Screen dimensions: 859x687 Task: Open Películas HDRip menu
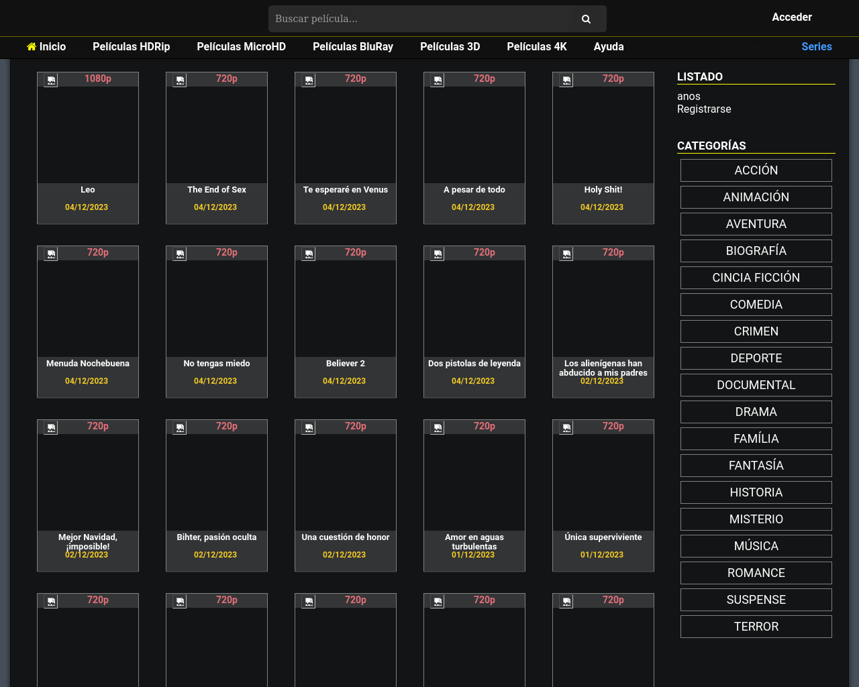point(132,46)
